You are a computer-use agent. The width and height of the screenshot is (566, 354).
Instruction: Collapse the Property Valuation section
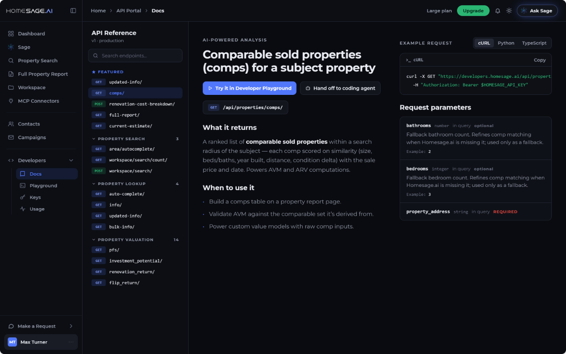point(135,240)
